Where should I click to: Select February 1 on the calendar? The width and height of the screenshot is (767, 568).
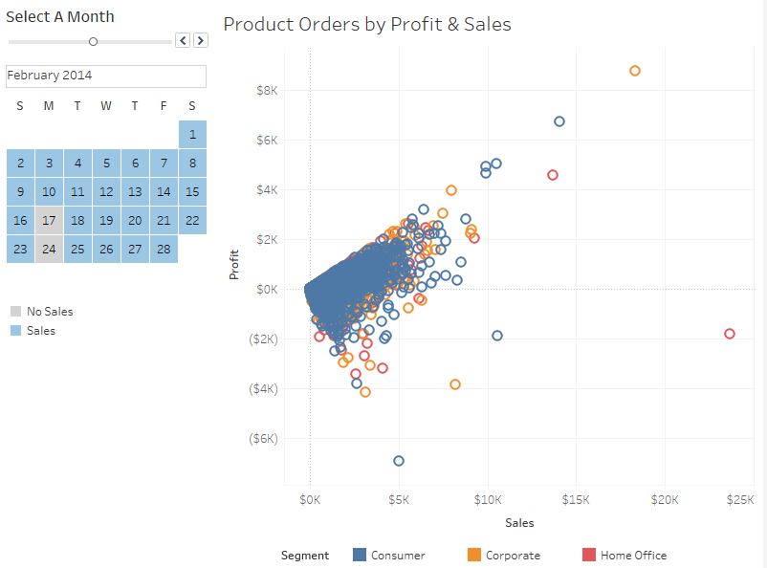coord(191,134)
